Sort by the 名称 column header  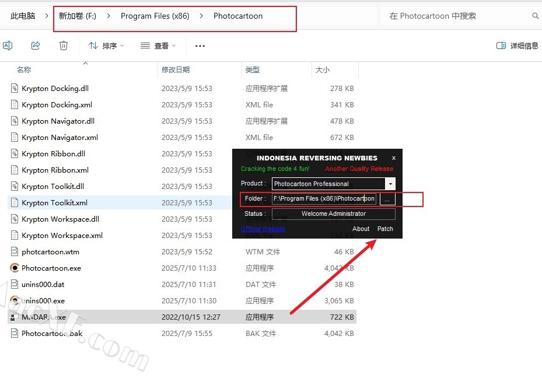click(24, 70)
